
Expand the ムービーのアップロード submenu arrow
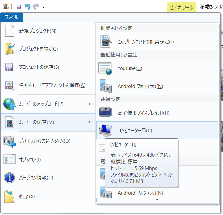click(x=90, y=104)
